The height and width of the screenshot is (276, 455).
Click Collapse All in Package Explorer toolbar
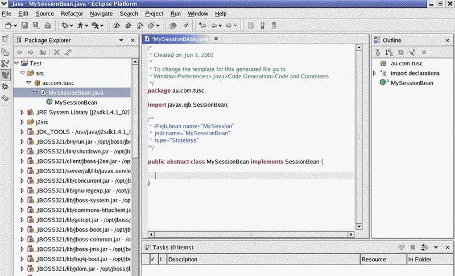click(x=57, y=52)
